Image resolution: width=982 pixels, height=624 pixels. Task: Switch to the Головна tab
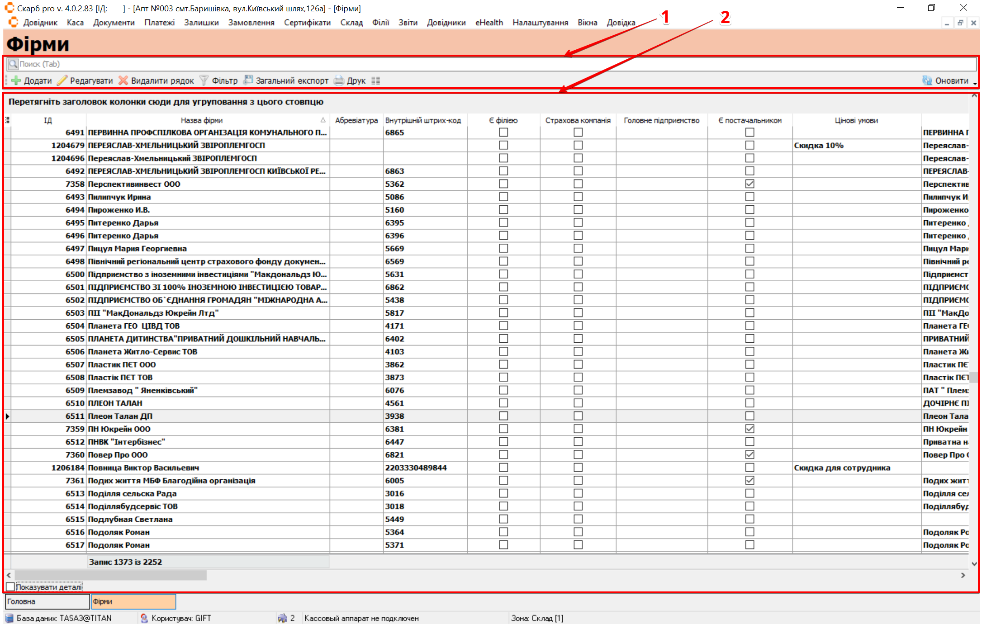tap(47, 601)
